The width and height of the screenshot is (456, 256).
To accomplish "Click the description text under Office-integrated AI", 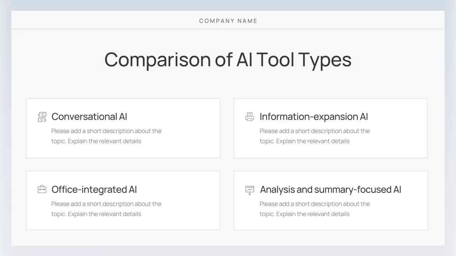I will click(x=106, y=209).
